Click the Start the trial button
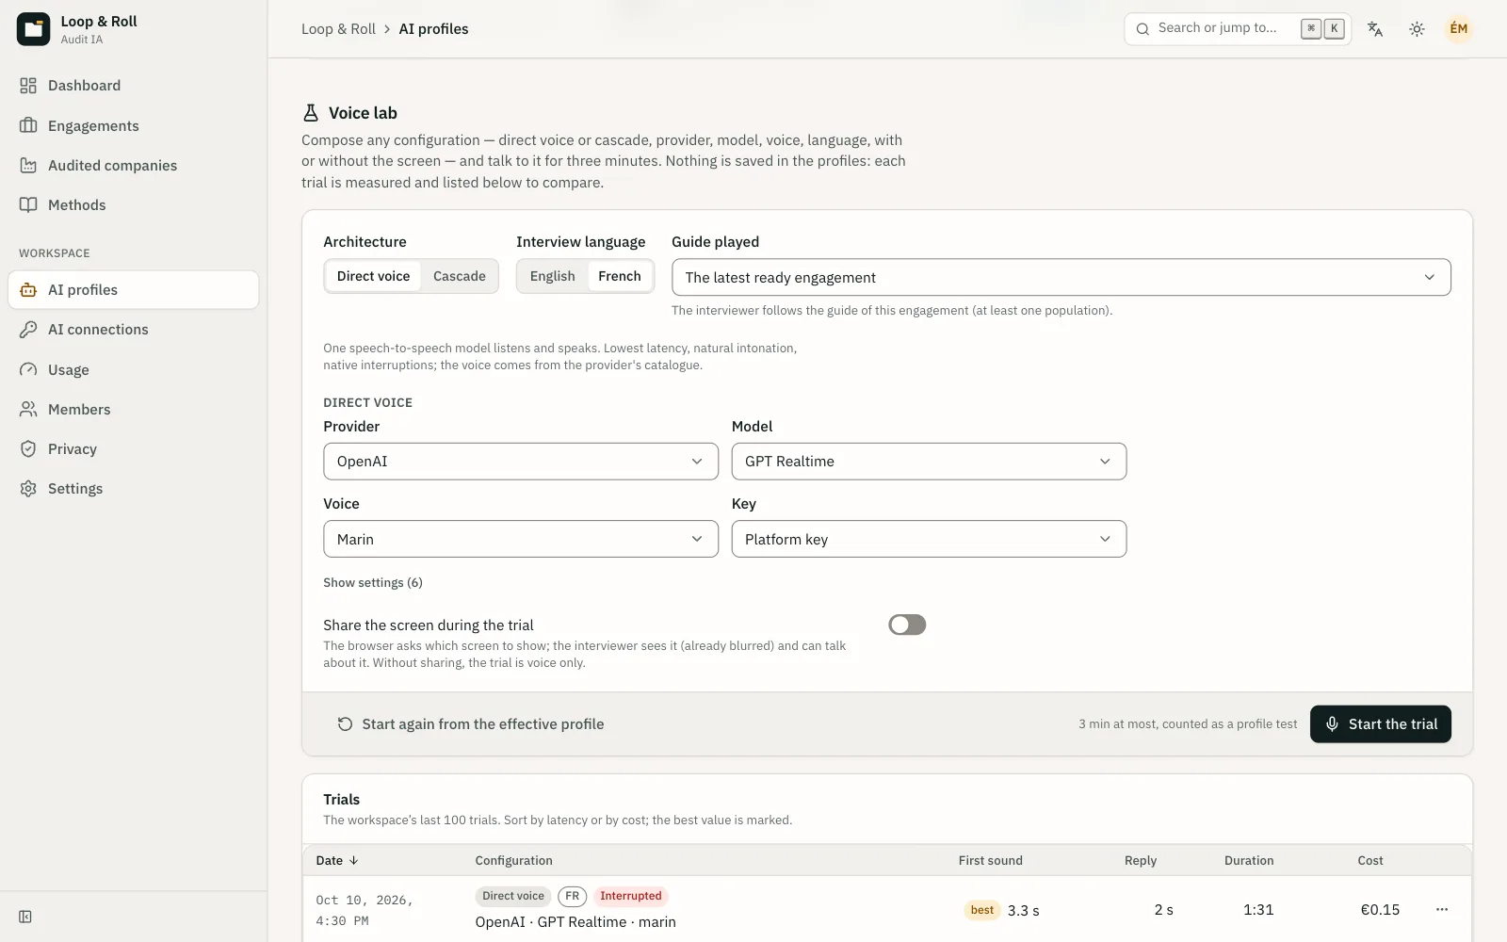Viewport: 1507px width, 942px height. click(x=1381, y=724)
